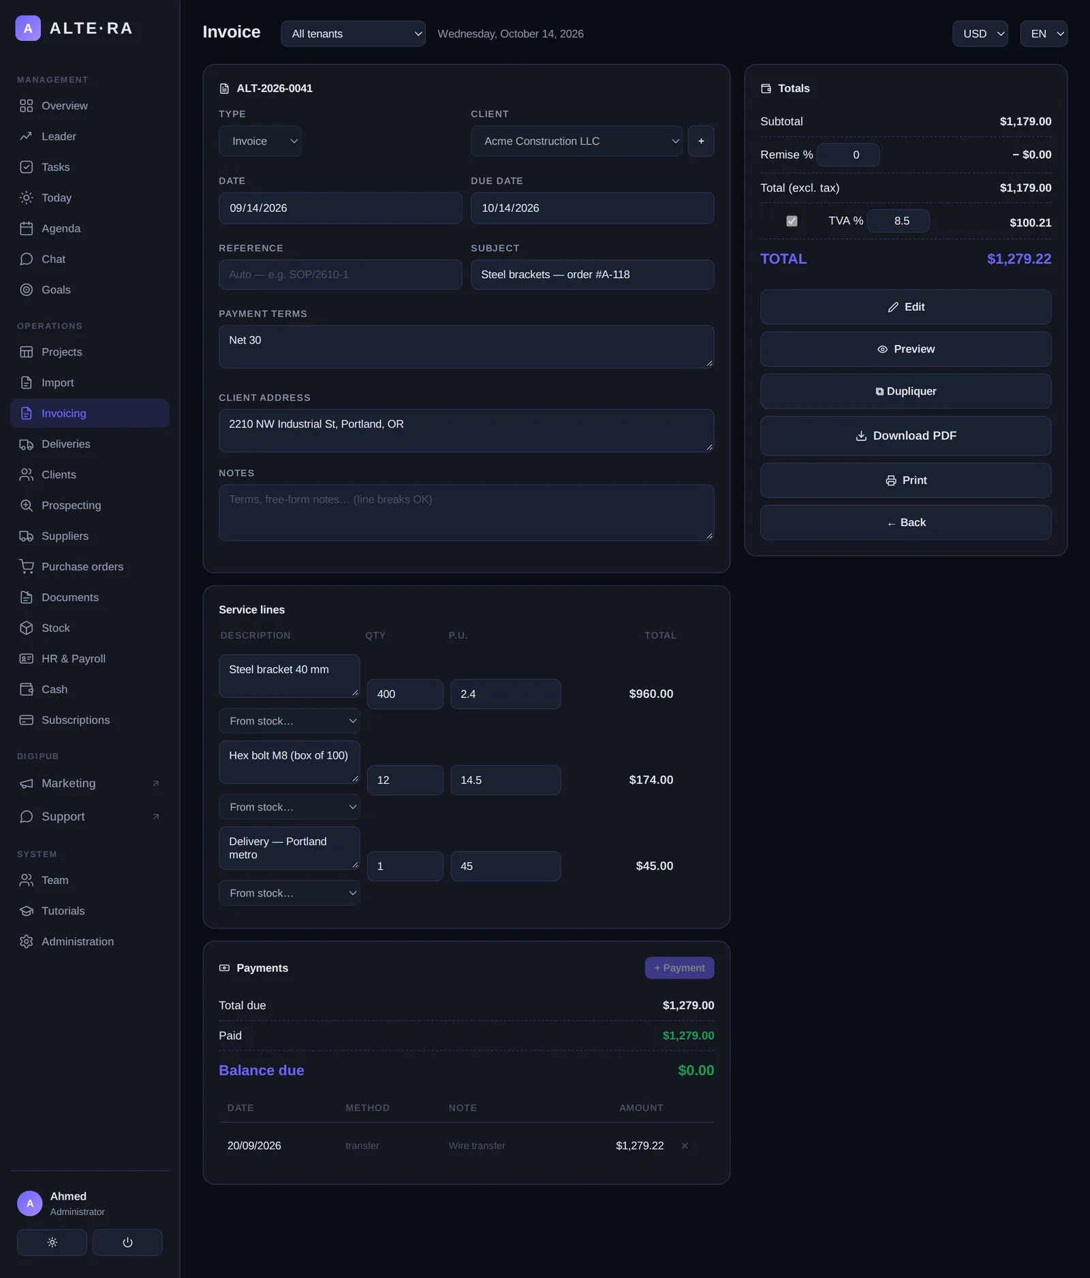
Task: Click the Edit invoice button
Action: (x=905, y=307)
